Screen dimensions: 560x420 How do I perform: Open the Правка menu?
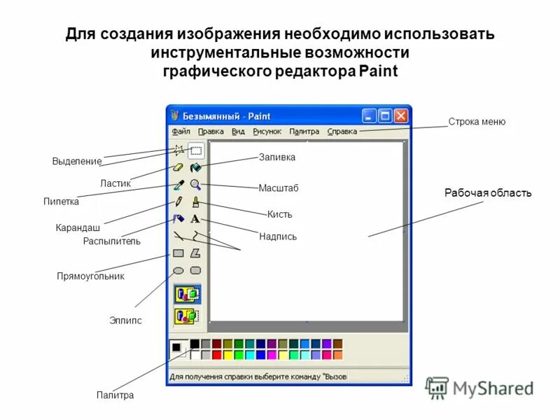tap(211, 132)
